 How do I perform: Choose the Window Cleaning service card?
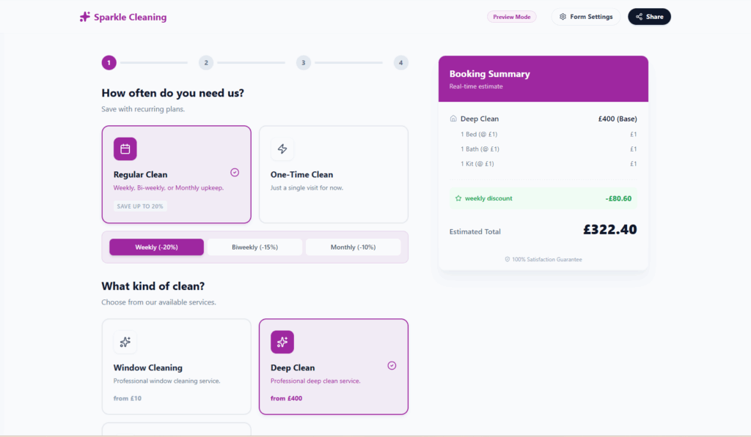[x=176, y=367]
